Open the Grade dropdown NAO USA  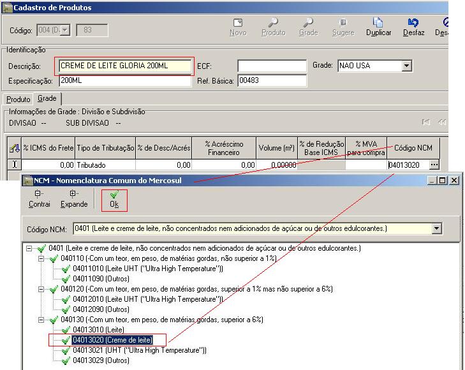click(x=407, y=66)
